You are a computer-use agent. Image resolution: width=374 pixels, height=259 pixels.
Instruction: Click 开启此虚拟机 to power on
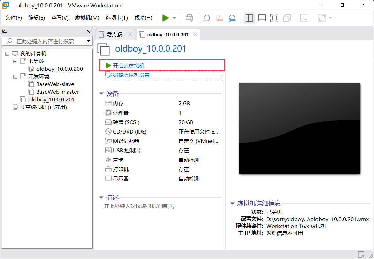[x=129, y=66]
